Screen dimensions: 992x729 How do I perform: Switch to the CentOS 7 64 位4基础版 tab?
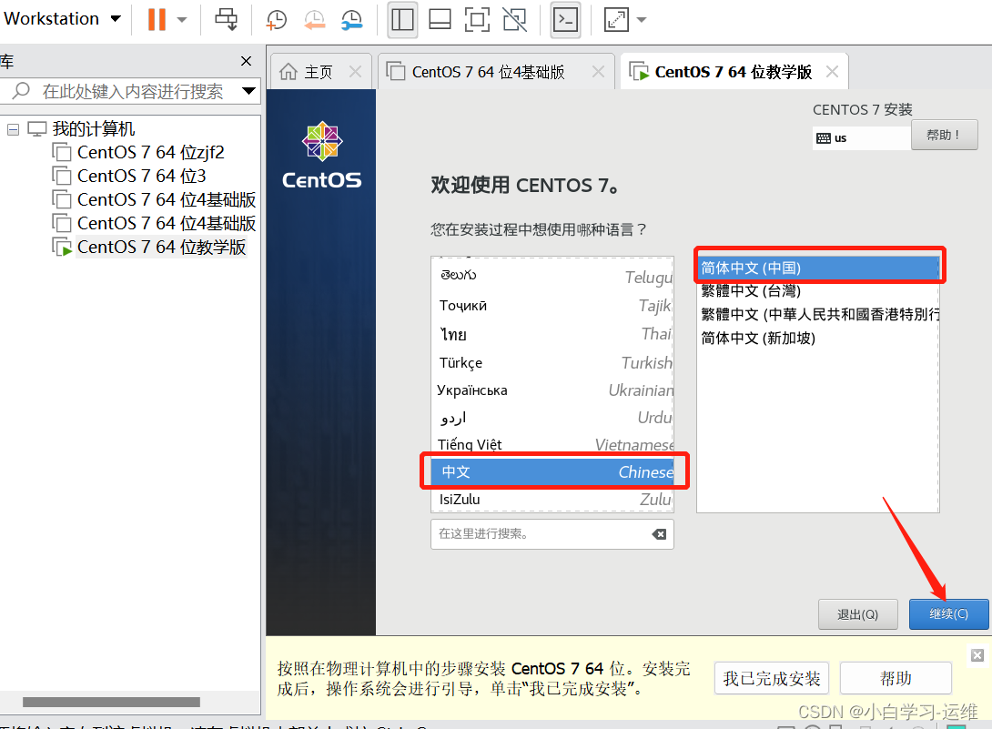(488, 72)
